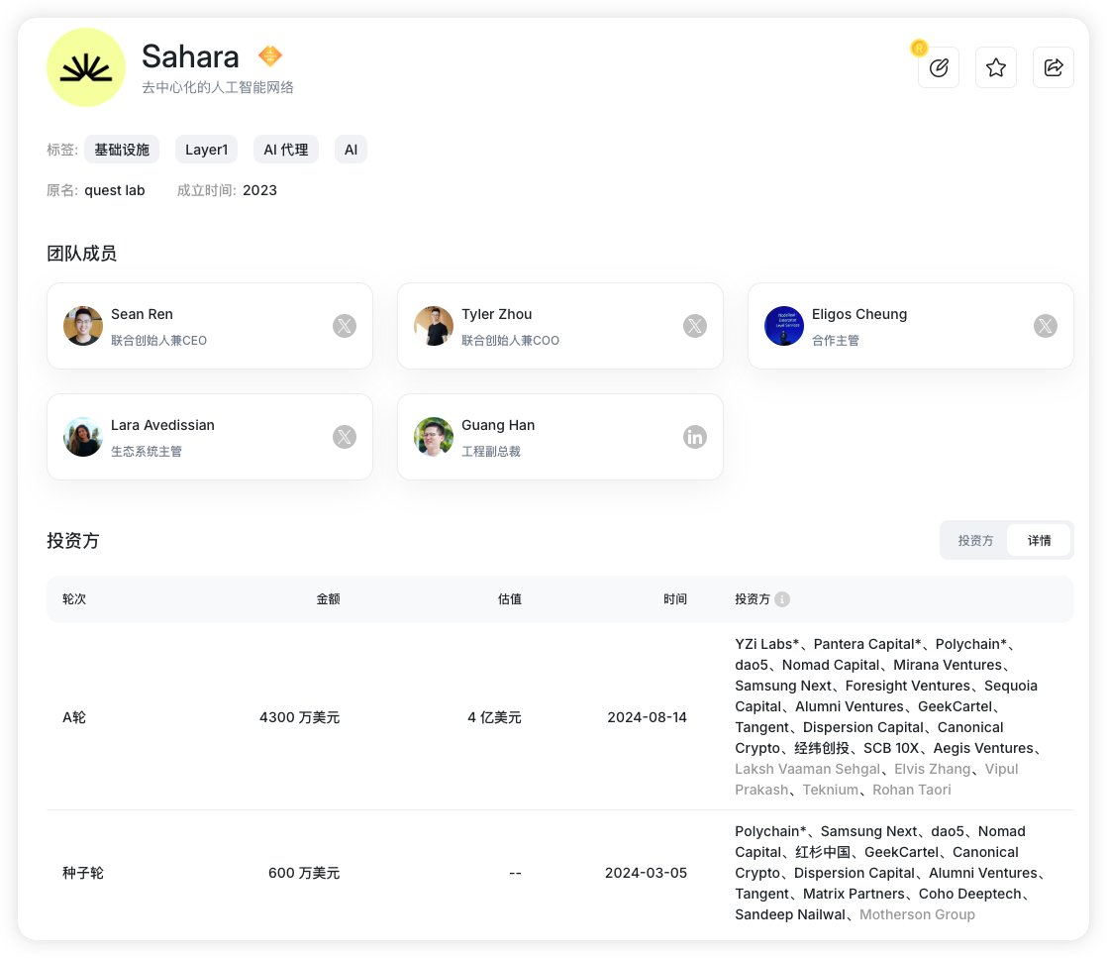Click Tyler Zhou's avatar photo
This screenshot has height=958, width=1107.
(x=434, y=326)
